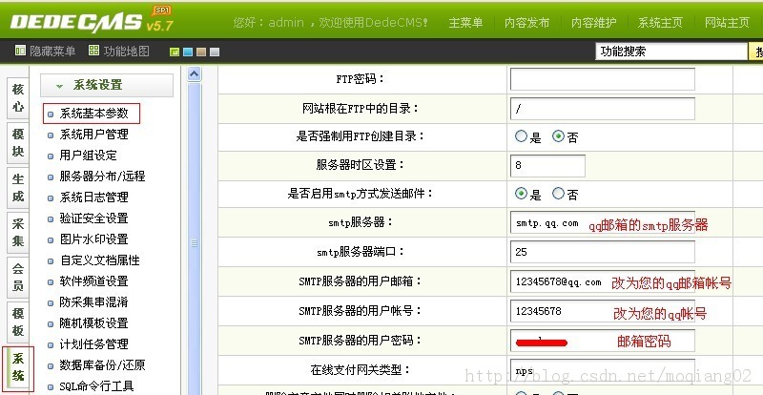The image size is (763, 395).
Task: Open 验证安全设置 in the sidebar
Action: [x=93, y=218]
